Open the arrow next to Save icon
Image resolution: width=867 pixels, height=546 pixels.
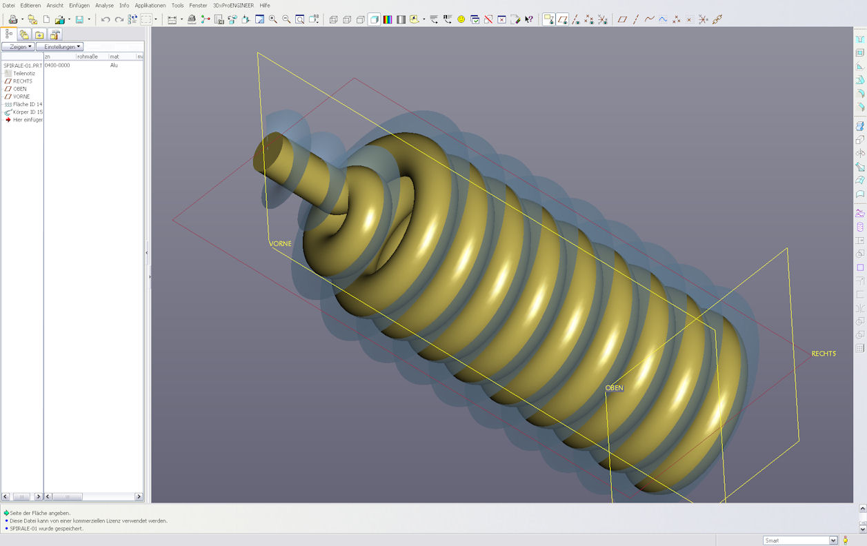tap(88, 19)
